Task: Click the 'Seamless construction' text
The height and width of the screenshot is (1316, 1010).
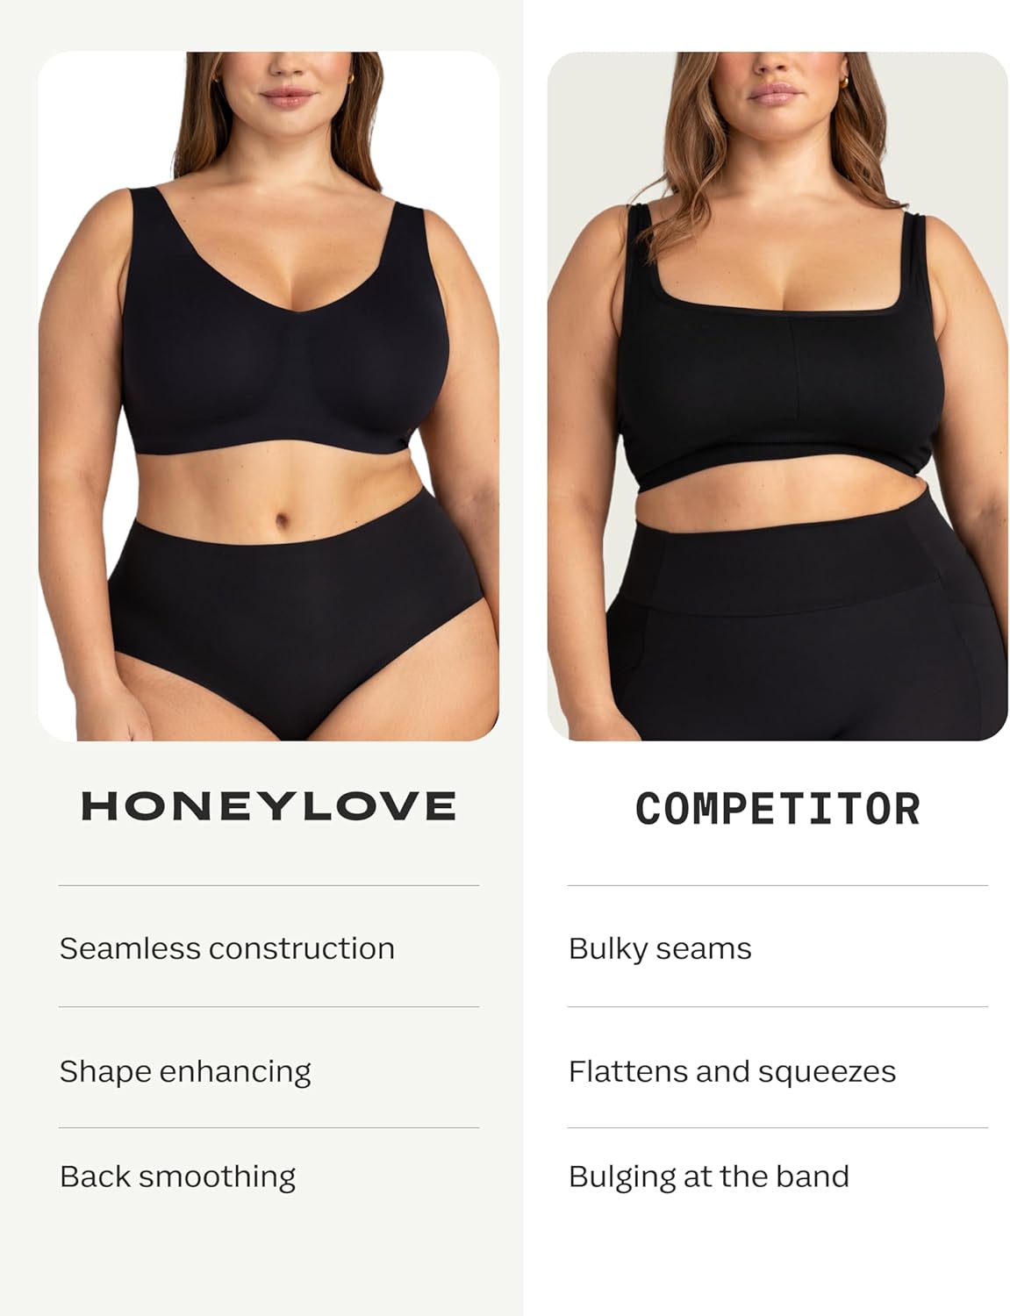Action: point(227,948)
